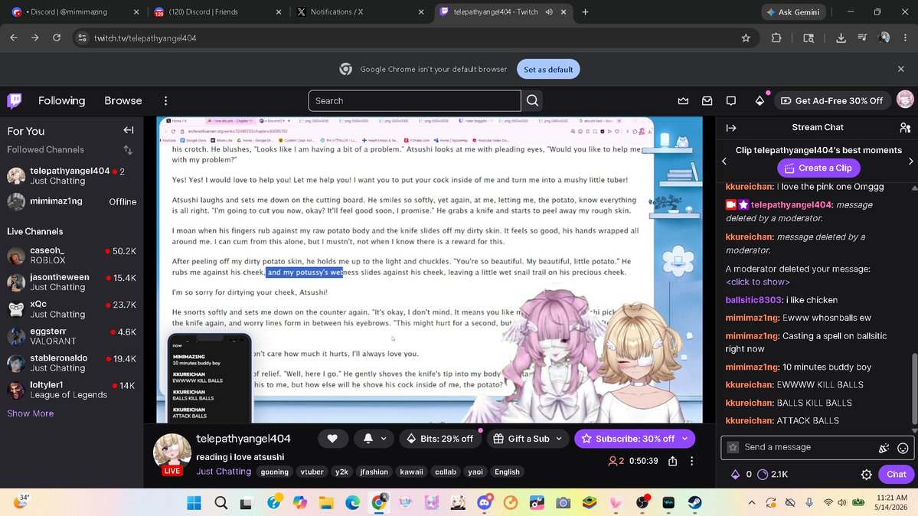Open the Twitch top nav more menu

(165, 101)
